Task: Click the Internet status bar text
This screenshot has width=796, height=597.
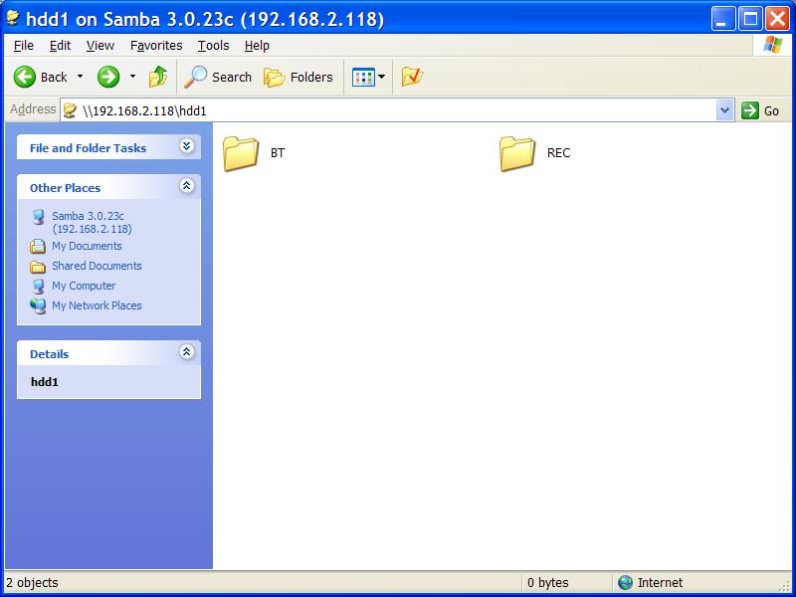Action: pyautogui.click(x=660, y=583)
